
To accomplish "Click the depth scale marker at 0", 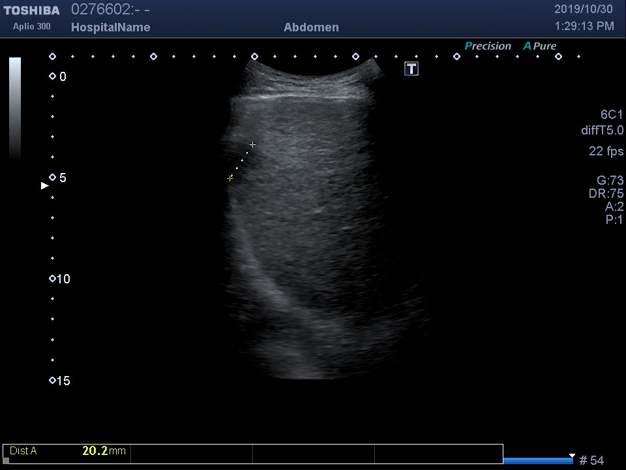I will 52,76.
